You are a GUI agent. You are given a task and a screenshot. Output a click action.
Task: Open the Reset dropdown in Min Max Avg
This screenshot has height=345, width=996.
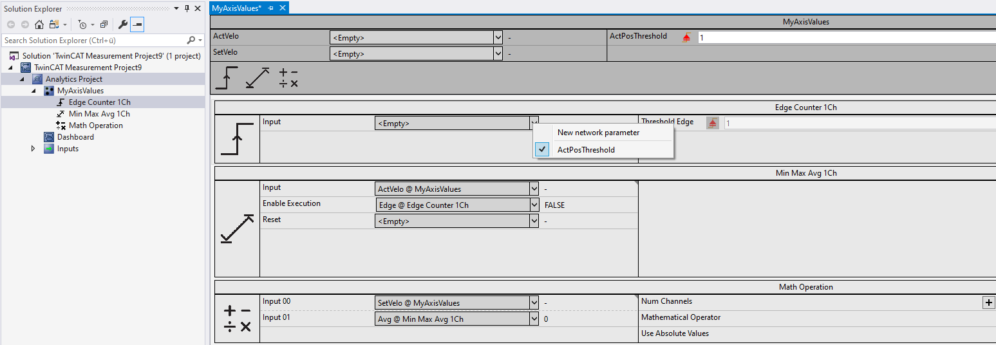point(534,221)
